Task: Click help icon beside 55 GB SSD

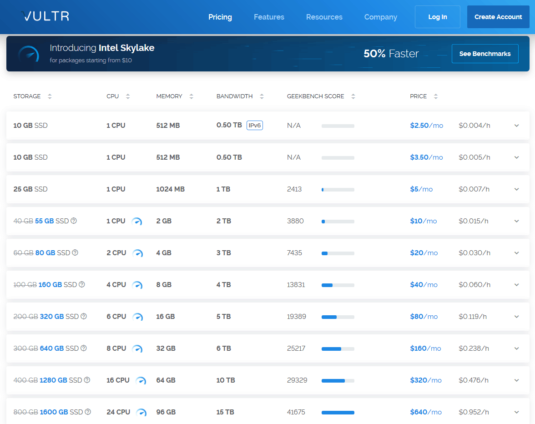Action: 74,221
